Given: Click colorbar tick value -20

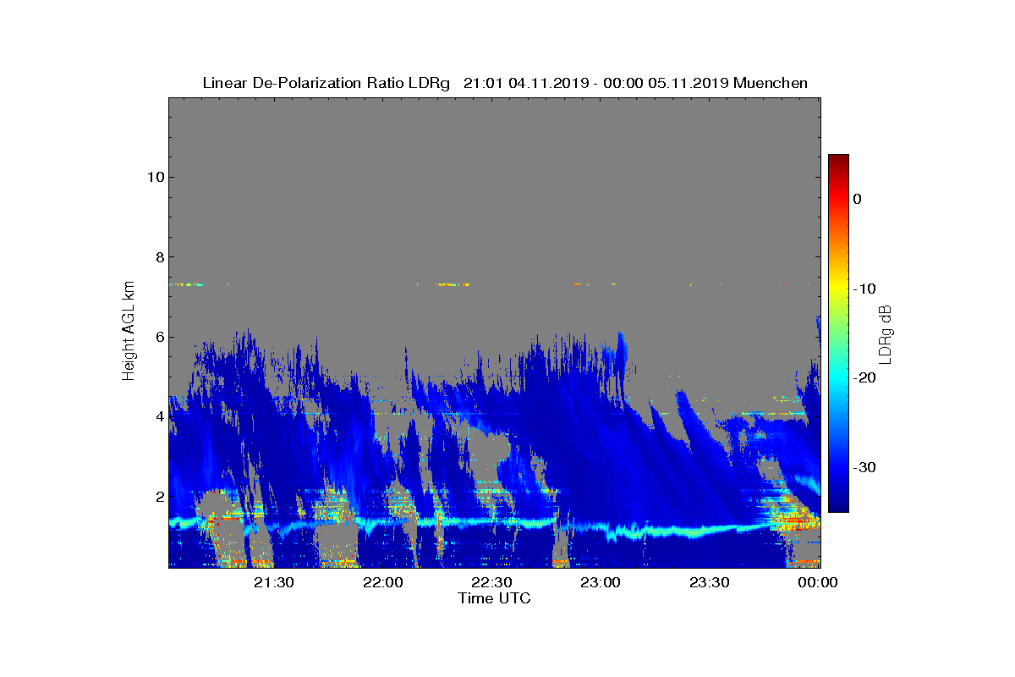Looking at the screenshot, I should (x=863, y=377).
